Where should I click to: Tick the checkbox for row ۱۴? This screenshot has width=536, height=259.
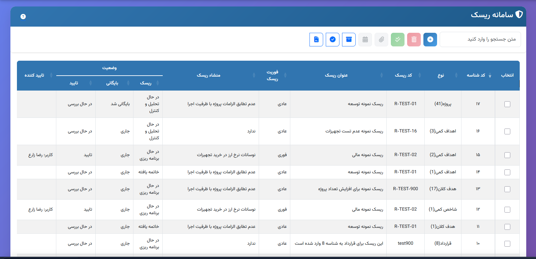pyautogui.click(x=507, y=172)
